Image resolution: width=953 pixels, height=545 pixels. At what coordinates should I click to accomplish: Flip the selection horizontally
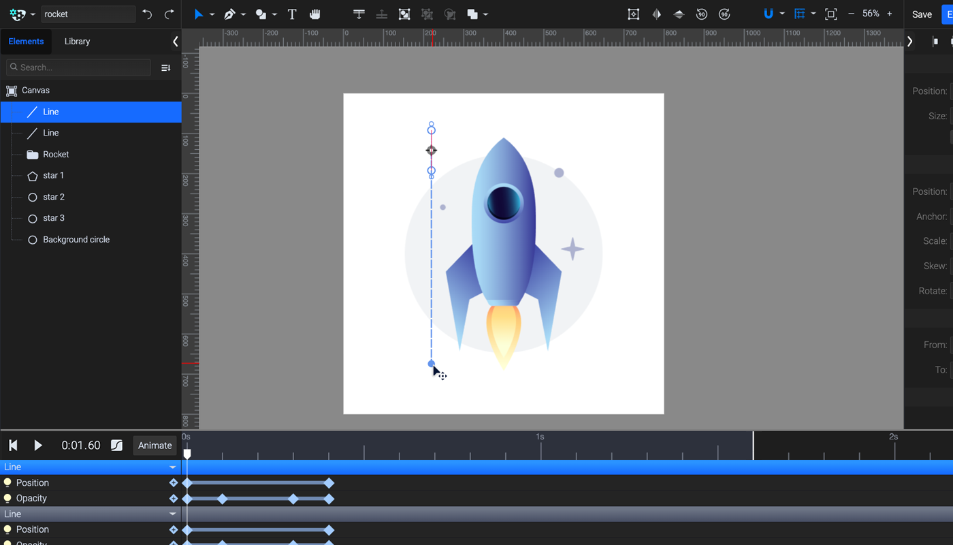pos(656,14)
